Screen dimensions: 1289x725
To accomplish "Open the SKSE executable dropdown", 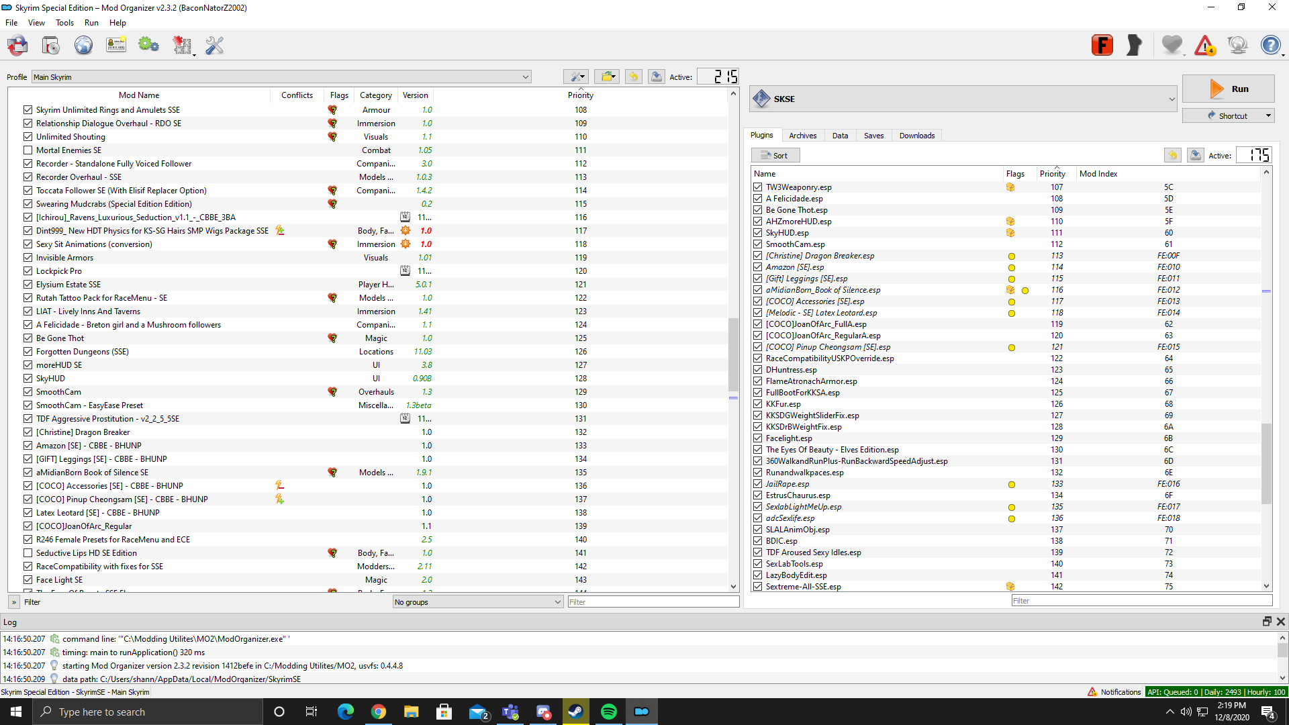I will tap(964, 99).
